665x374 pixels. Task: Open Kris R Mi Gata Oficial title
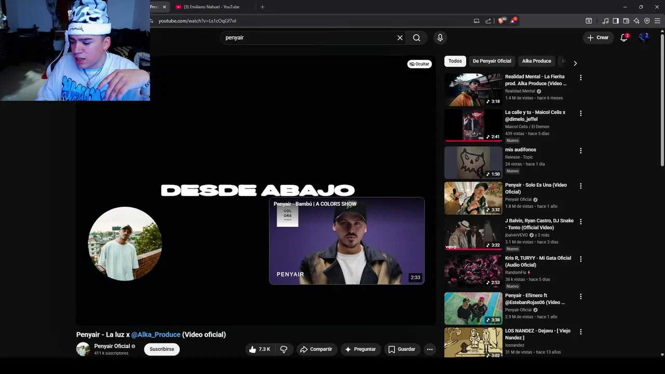tap(538, 261)
